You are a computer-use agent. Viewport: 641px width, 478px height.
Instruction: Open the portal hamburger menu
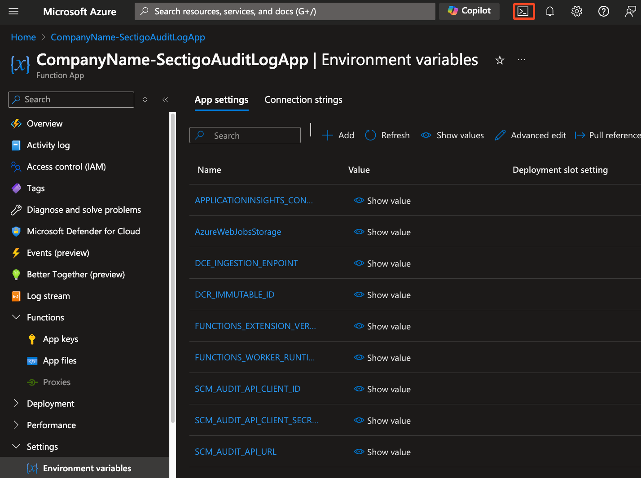13,11
